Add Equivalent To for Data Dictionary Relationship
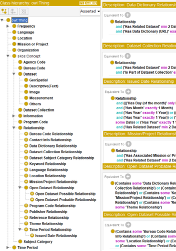Viewport: 176px width, 251px height. coord(127,15)
